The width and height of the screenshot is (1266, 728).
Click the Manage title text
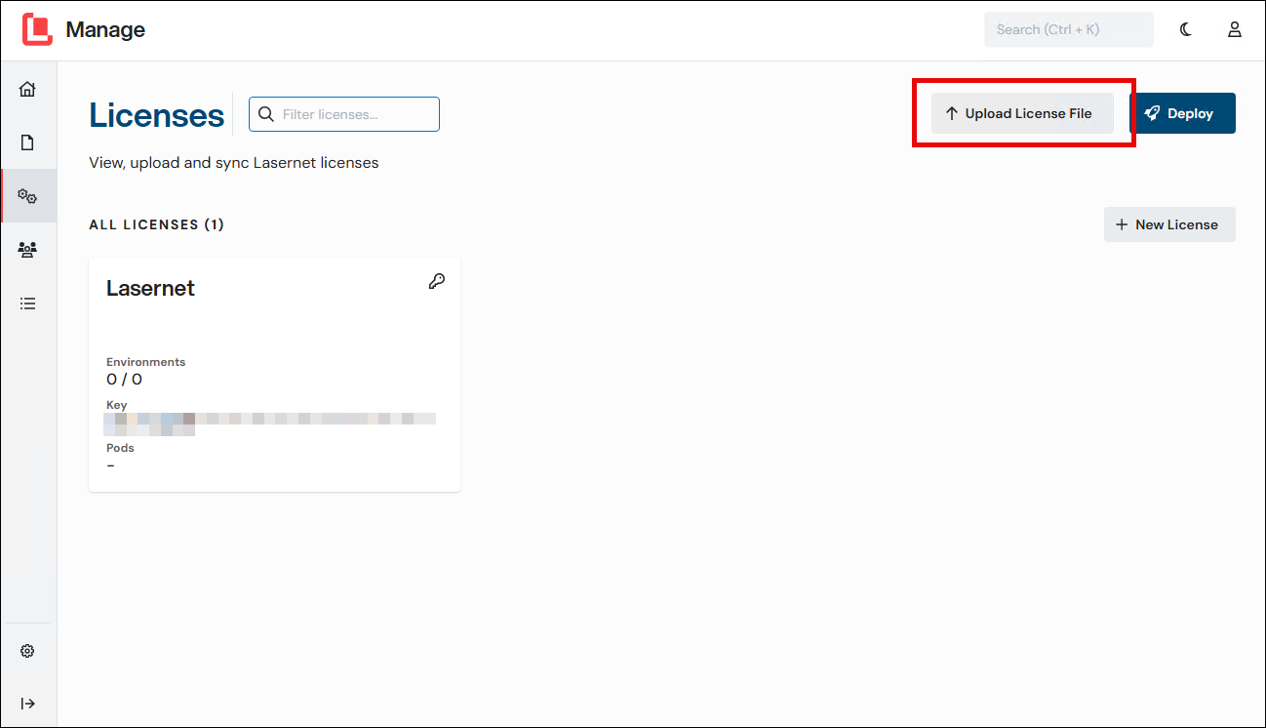tap(105, 29)
